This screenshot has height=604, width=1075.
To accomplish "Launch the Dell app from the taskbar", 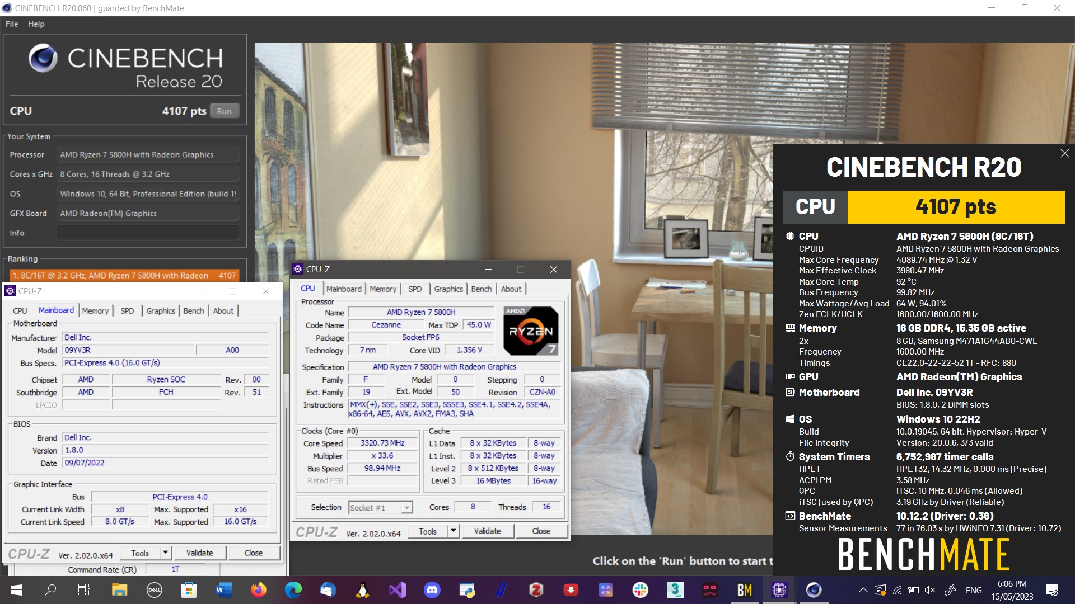I will pos(154,590).
